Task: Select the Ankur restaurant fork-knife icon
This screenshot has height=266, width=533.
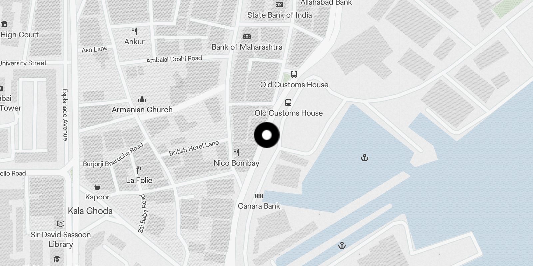Action: pyautogui.click(x=134, y=32)
